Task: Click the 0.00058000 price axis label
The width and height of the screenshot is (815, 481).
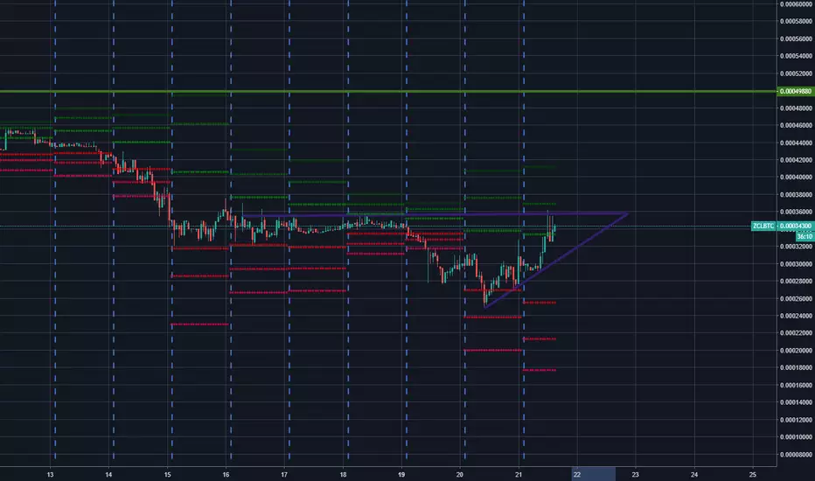Action: coord(795,21)
